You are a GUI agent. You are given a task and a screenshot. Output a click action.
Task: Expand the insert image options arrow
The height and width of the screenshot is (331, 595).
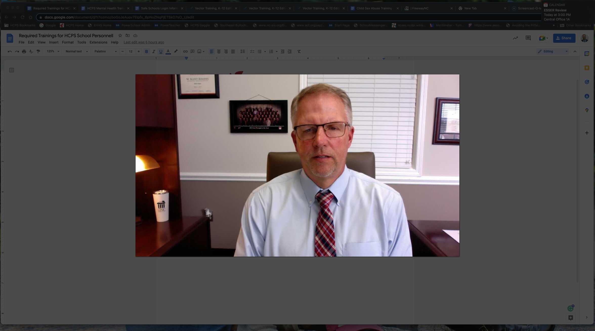[204, 52]
